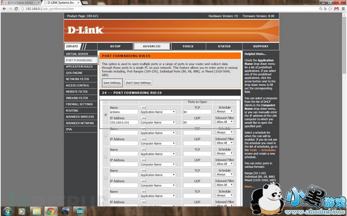The width and height of the screenshot is (347, 216).
Task: Click the Save Settings button
Action: click(x=112, y=83)
